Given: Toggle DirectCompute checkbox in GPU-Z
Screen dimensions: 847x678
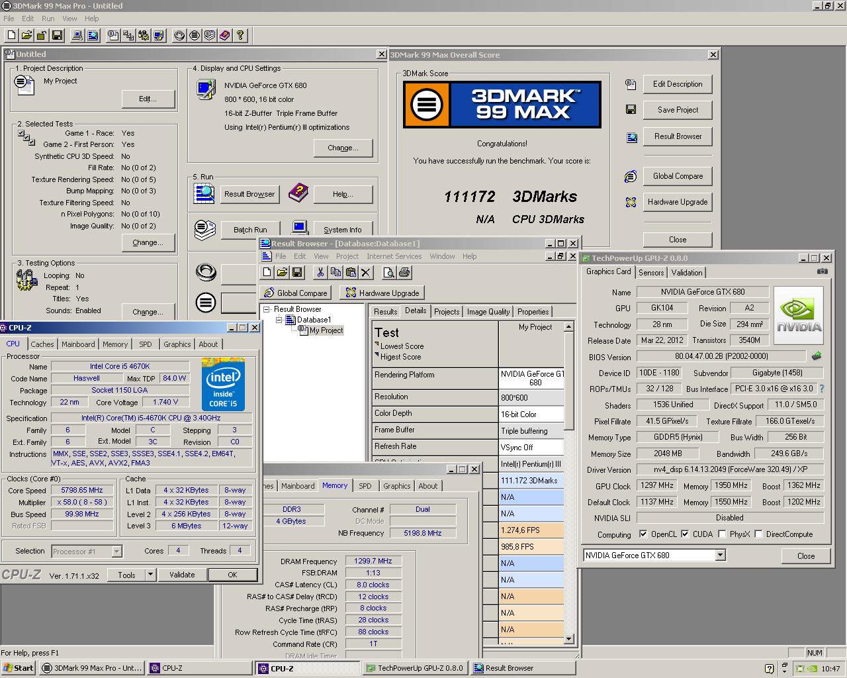Looking at the screenshot, I should [758, 534].
